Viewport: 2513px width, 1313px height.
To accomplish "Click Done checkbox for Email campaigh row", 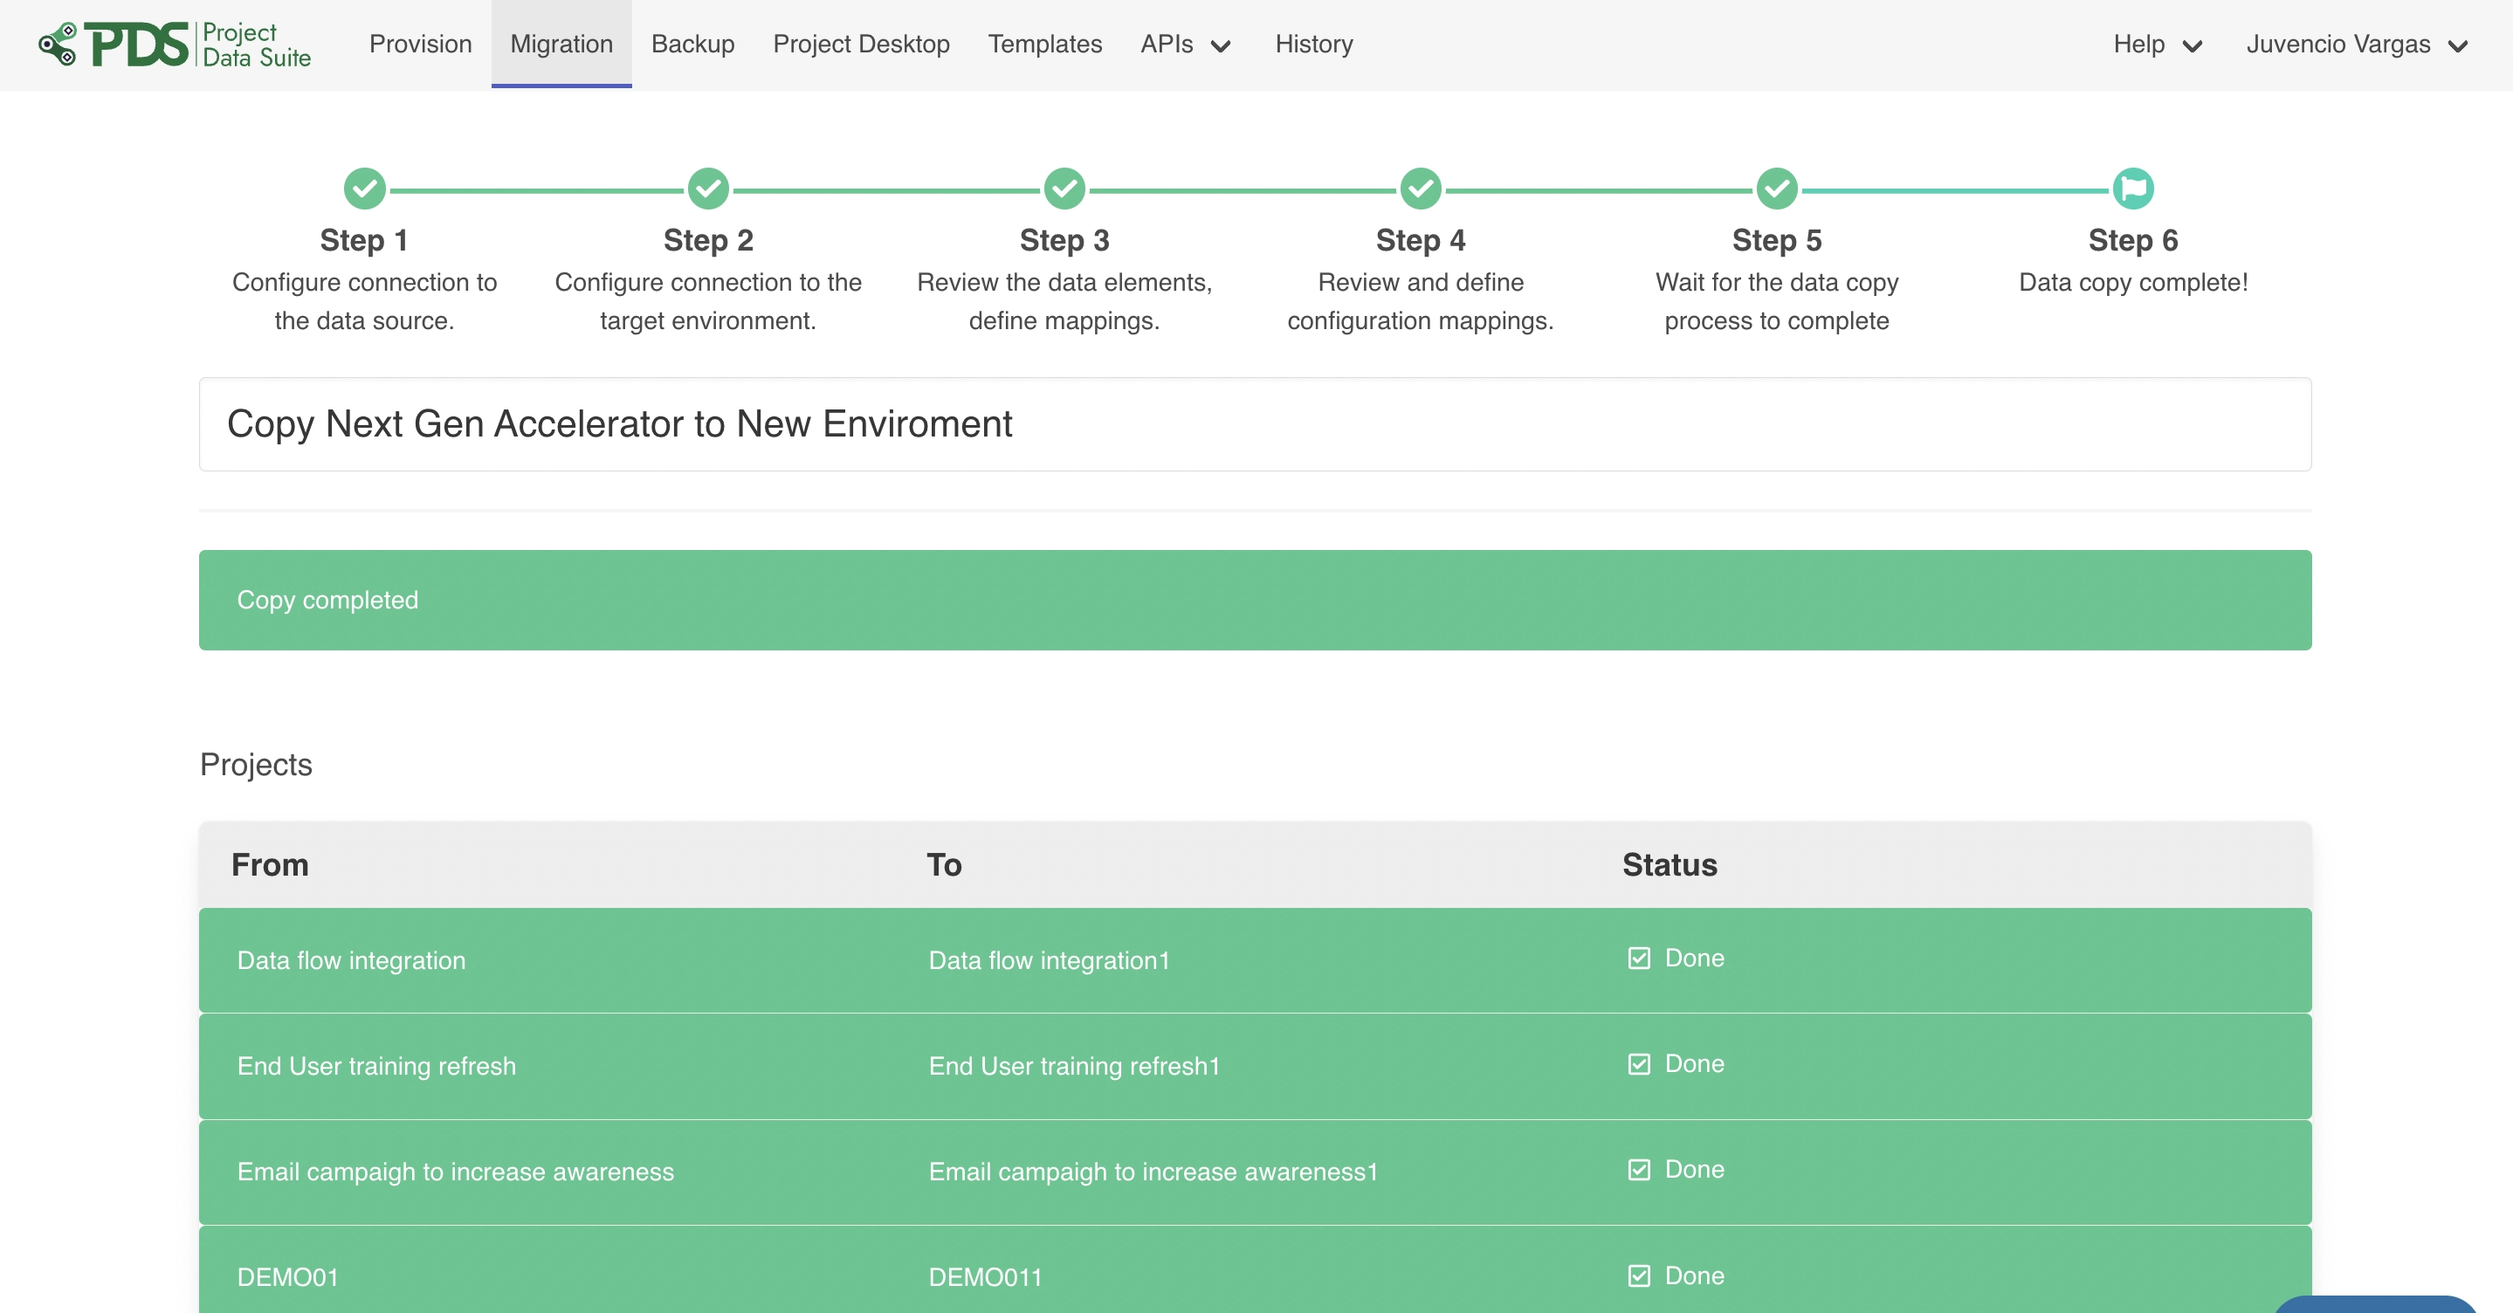I will point(1639,1169).
